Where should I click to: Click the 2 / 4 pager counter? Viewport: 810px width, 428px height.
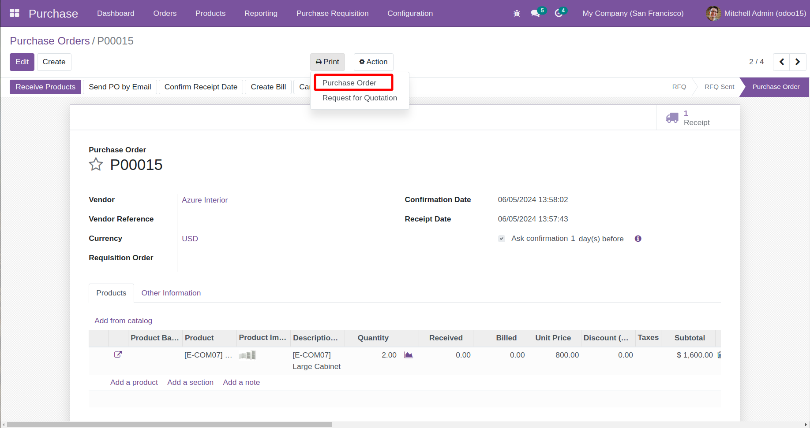[x=756, y=62]
